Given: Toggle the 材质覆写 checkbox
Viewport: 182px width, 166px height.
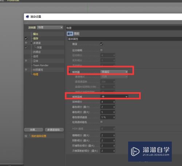Looking at the screenshot, I should pos(26,70).
